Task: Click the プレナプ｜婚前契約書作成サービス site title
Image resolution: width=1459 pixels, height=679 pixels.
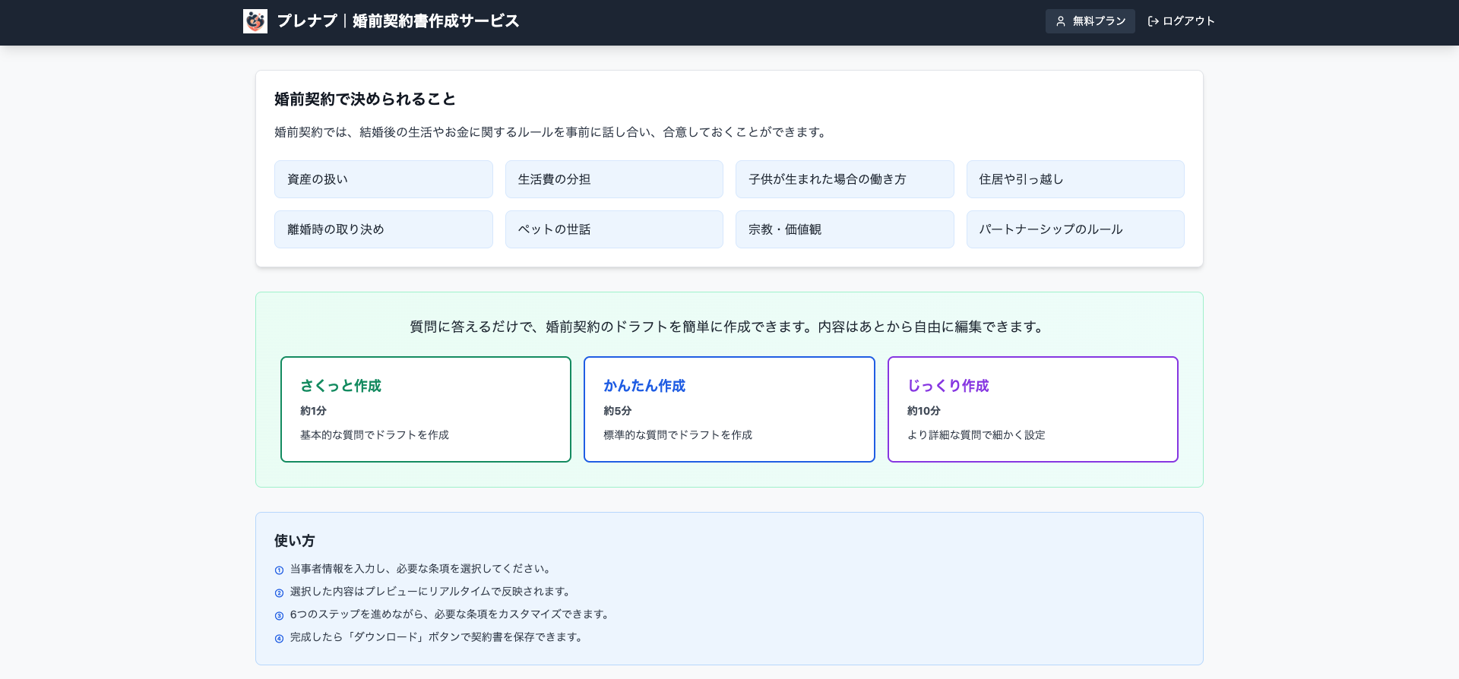Action: (398, 21)
